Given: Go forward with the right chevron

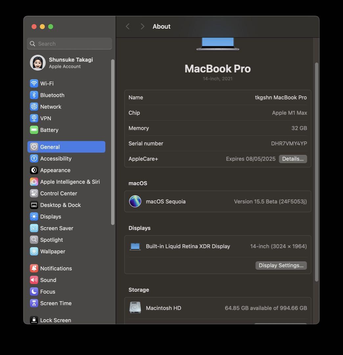Looking at the screenshot, I should [142, 27].
